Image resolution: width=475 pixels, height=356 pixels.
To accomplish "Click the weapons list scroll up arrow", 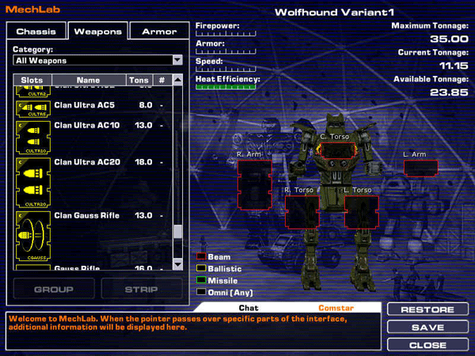I will click(x=178, y=80).
